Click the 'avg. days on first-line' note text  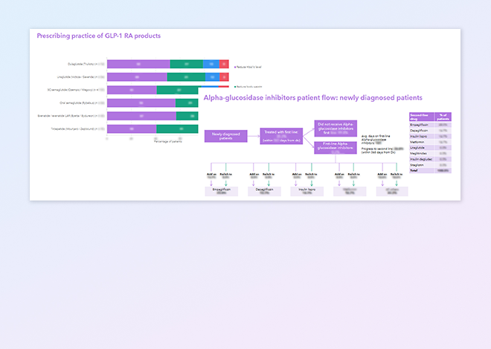click(376, 140)
